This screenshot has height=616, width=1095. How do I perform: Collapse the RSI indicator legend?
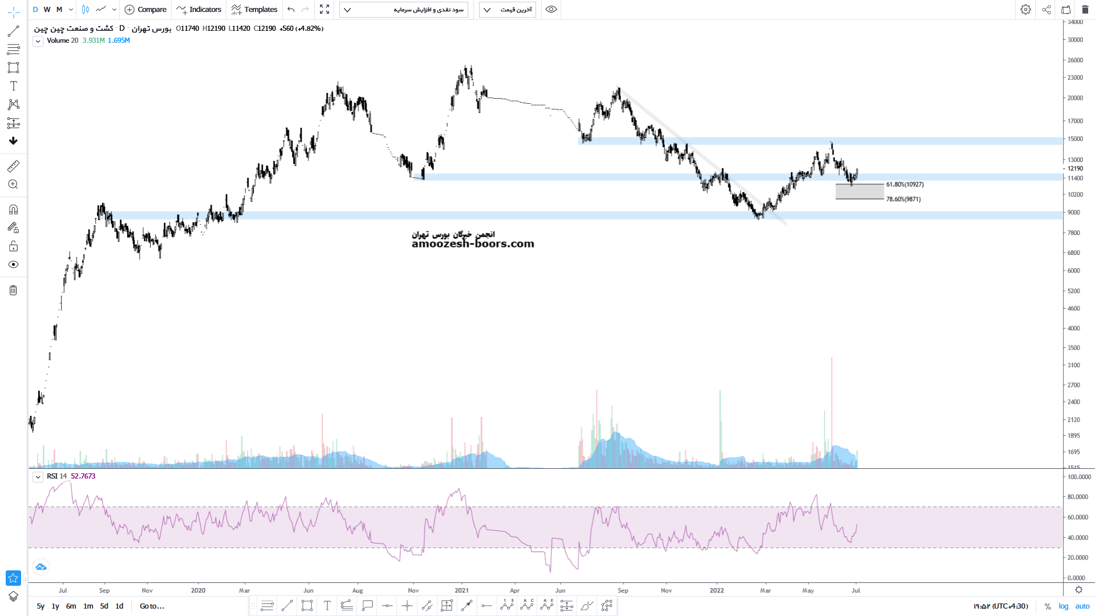(38, 477)
